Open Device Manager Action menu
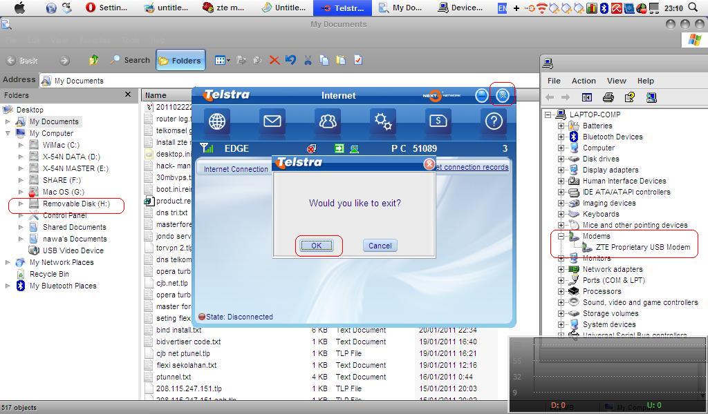Viewport: 708px width, 414px height. (584, 81)
